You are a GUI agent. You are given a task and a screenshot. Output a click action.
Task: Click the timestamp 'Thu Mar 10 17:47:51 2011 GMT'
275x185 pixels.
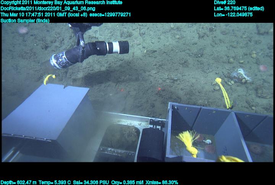pyautogui.click(x=33, y=14)
